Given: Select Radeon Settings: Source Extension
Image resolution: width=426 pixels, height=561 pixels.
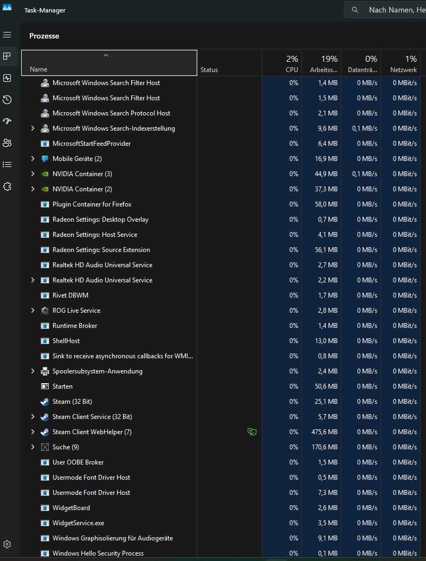Looking at the screenshot, I should click(221, 250).
